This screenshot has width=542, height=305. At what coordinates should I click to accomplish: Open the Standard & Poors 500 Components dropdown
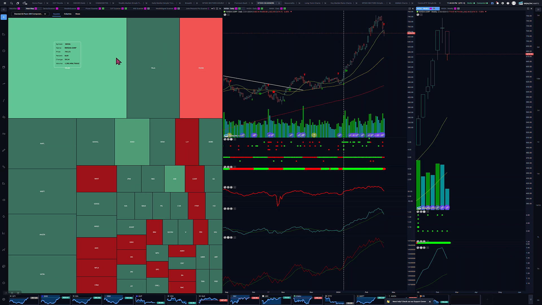click(x=30, y=14)
